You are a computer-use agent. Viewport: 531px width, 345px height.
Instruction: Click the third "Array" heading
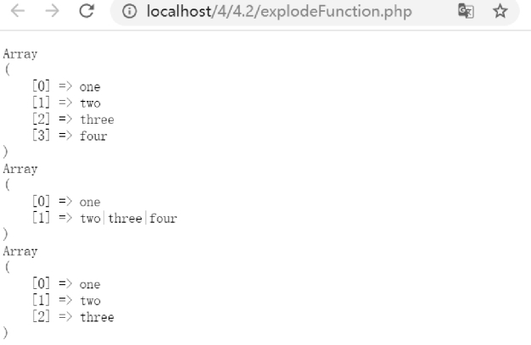click(20, 251)
